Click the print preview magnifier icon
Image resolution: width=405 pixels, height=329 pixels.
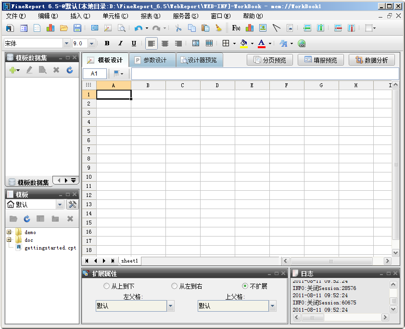[x=121, y=28]
